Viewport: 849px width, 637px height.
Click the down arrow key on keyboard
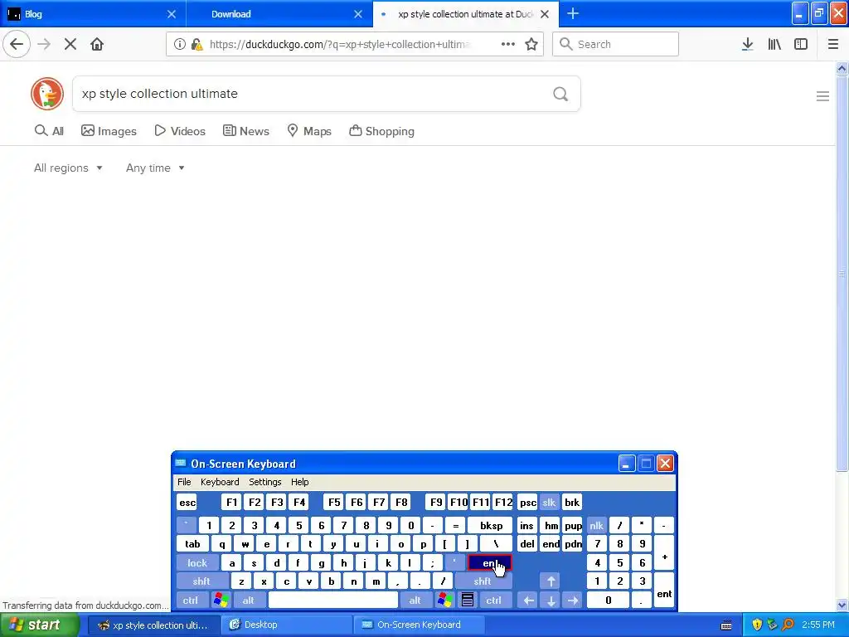click(551, 601)
